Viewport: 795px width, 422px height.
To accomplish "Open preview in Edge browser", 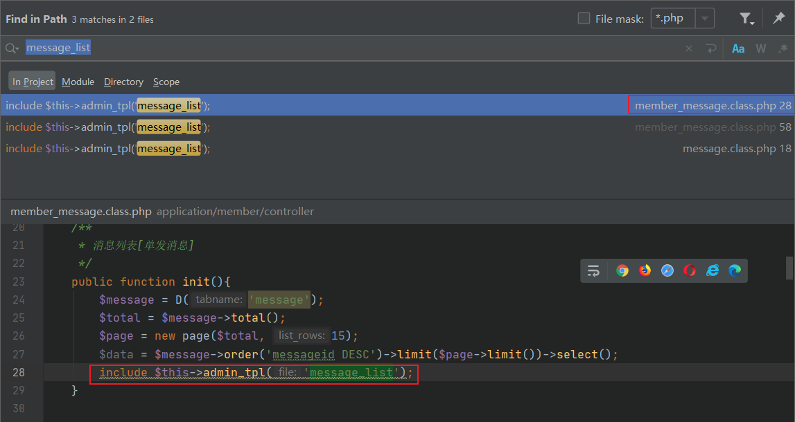I will (735, 270).
